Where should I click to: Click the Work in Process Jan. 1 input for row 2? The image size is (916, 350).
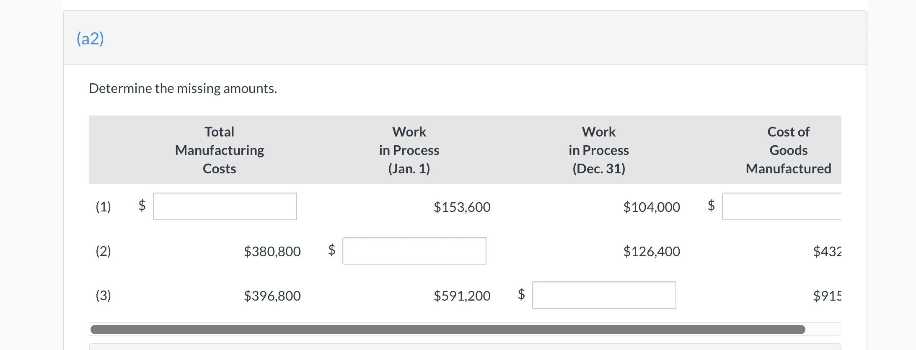(414, 250)
